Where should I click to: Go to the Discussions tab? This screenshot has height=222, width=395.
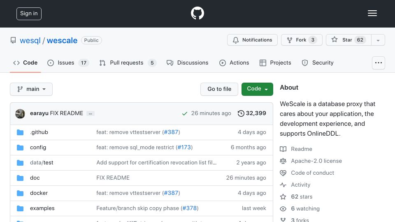coord(188,62)
